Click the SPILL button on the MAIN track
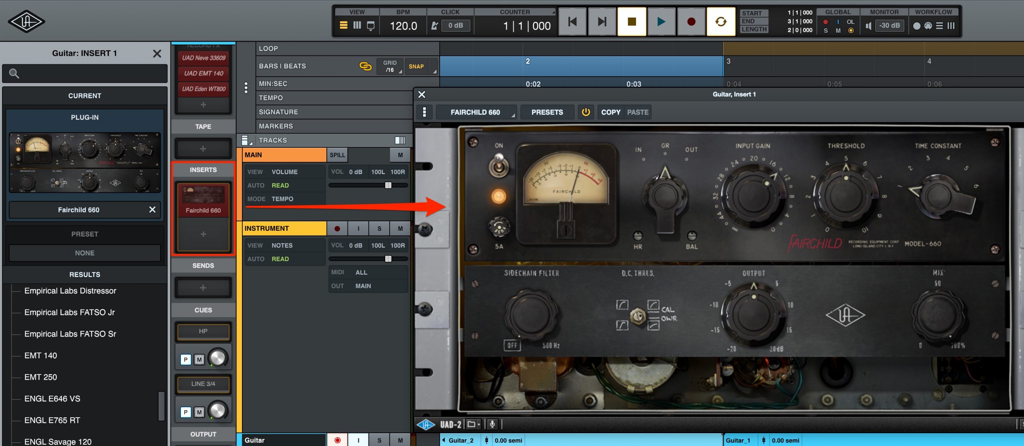 pos(337,155)
